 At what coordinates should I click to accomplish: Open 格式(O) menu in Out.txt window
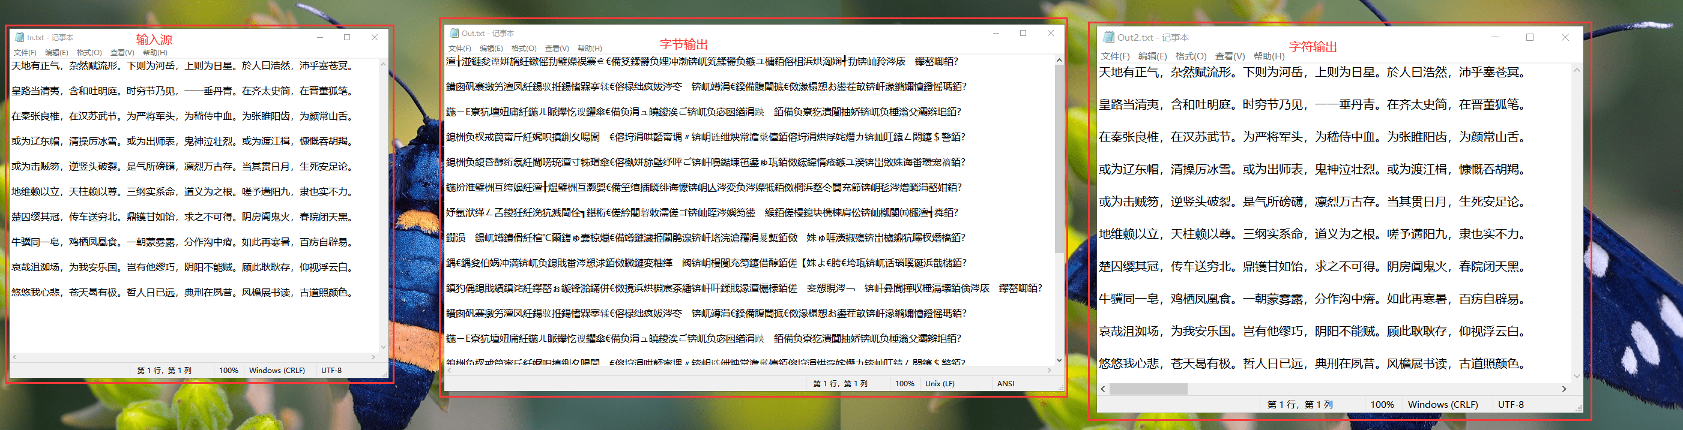point(524,49)
